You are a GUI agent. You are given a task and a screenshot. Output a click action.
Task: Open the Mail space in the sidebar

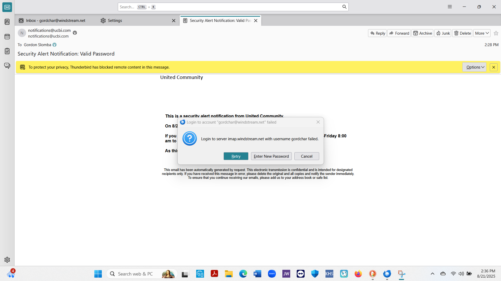point(7,7)
